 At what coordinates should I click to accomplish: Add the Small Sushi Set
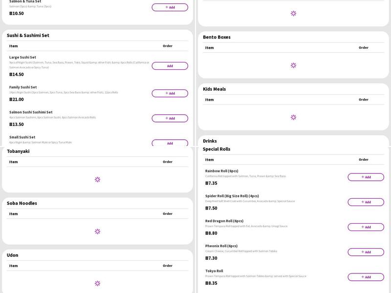(170, 143)
